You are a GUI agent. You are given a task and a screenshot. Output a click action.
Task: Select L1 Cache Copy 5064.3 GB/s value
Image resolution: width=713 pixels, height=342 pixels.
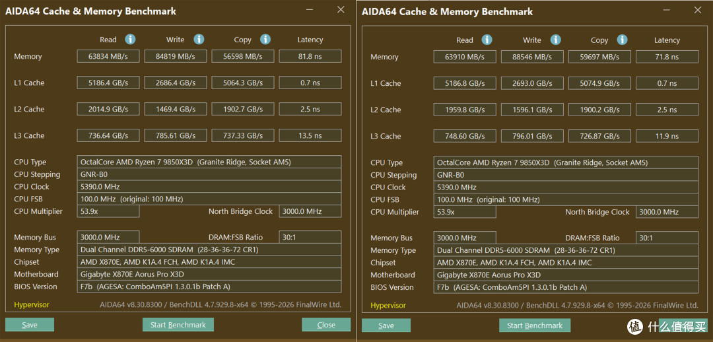243,83
